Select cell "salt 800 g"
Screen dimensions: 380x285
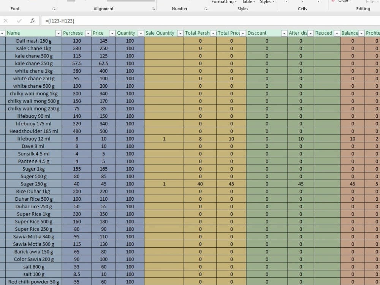pyautogui.click(x=34, y=267)
